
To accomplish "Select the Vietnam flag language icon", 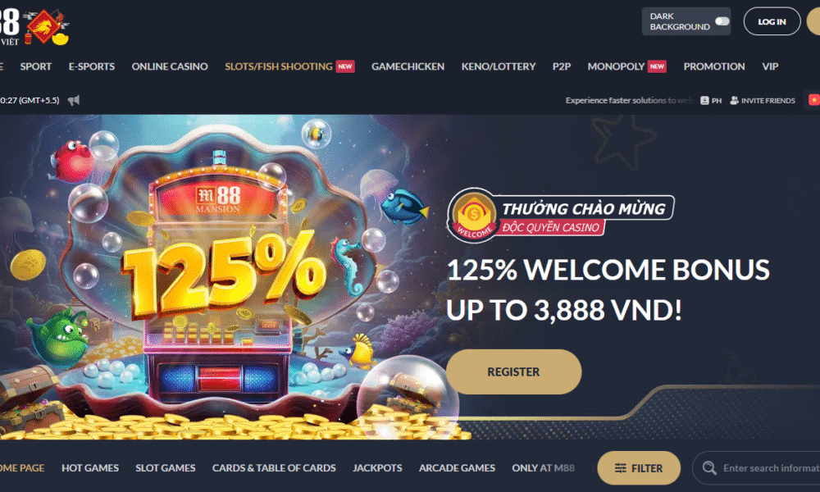I will (x=814, y=100).
